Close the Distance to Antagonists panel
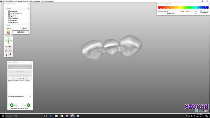This screenshot has height=118, width=210. (208, 4)
